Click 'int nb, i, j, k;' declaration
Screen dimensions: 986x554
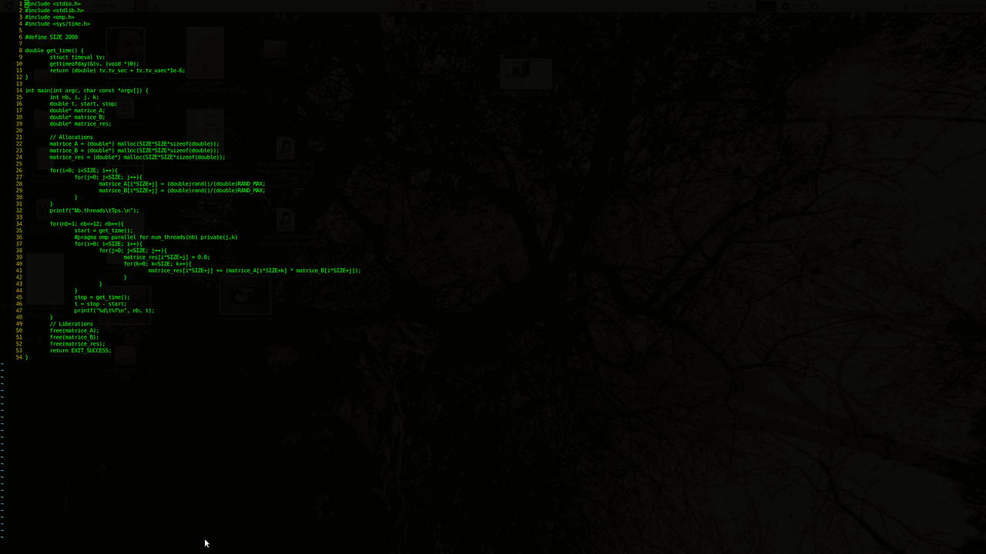tap(74, 98)
